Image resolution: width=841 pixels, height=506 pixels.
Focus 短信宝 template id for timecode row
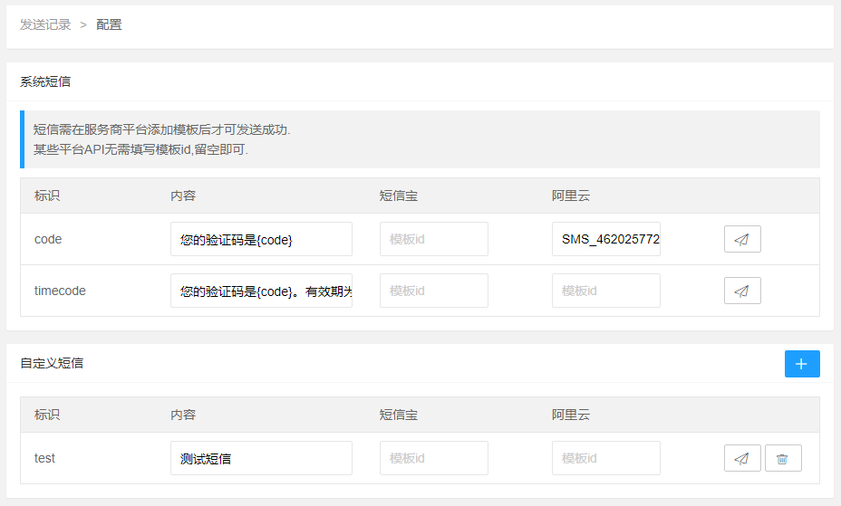434,291
